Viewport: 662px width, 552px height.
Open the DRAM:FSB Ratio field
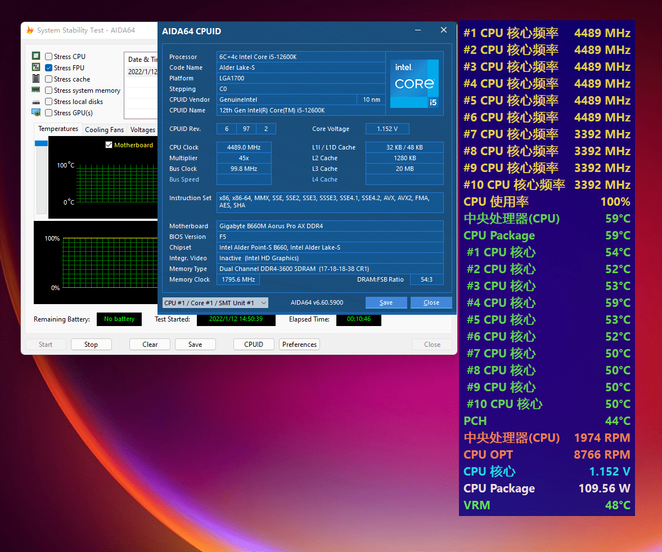click(426, 279)
